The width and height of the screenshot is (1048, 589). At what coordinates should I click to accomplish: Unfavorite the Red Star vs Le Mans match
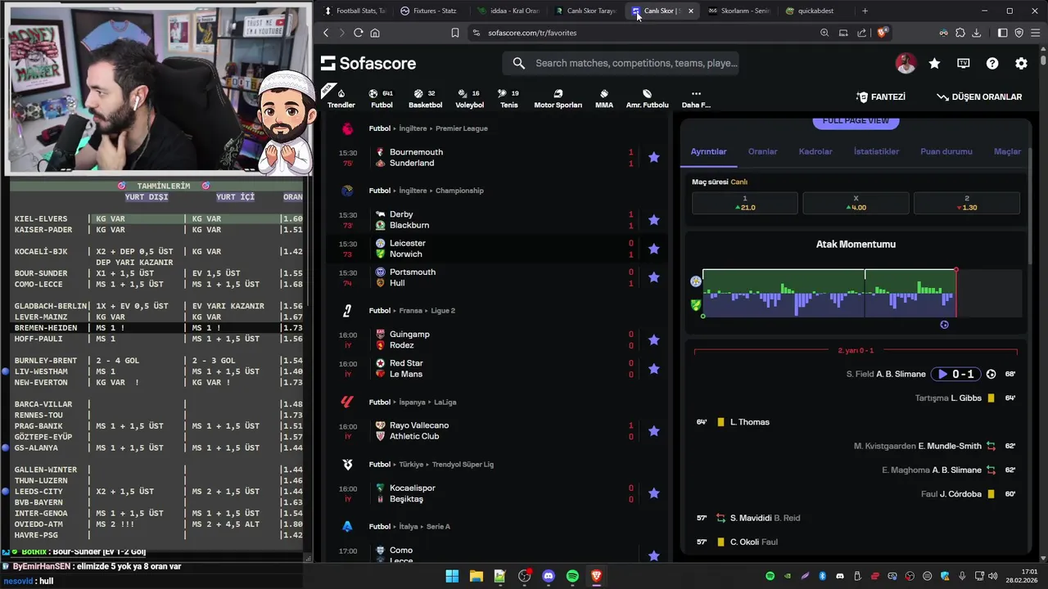653,369
